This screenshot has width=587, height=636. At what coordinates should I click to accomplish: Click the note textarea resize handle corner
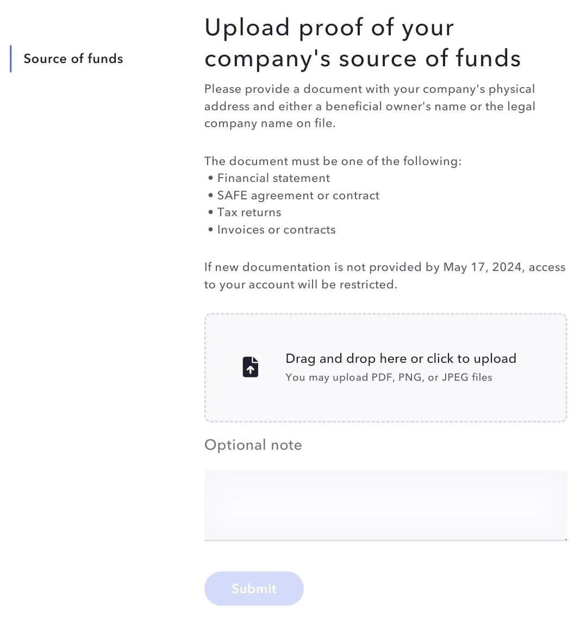pos(565,539)
